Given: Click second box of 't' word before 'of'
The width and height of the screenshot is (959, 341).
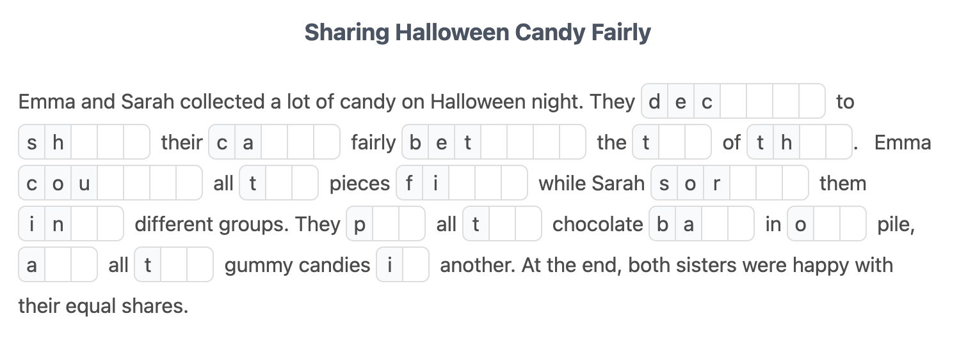Looking at the screenshot, I should coord(672,142).
